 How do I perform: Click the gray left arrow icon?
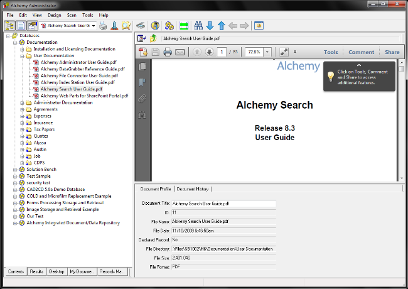point(233,26)
